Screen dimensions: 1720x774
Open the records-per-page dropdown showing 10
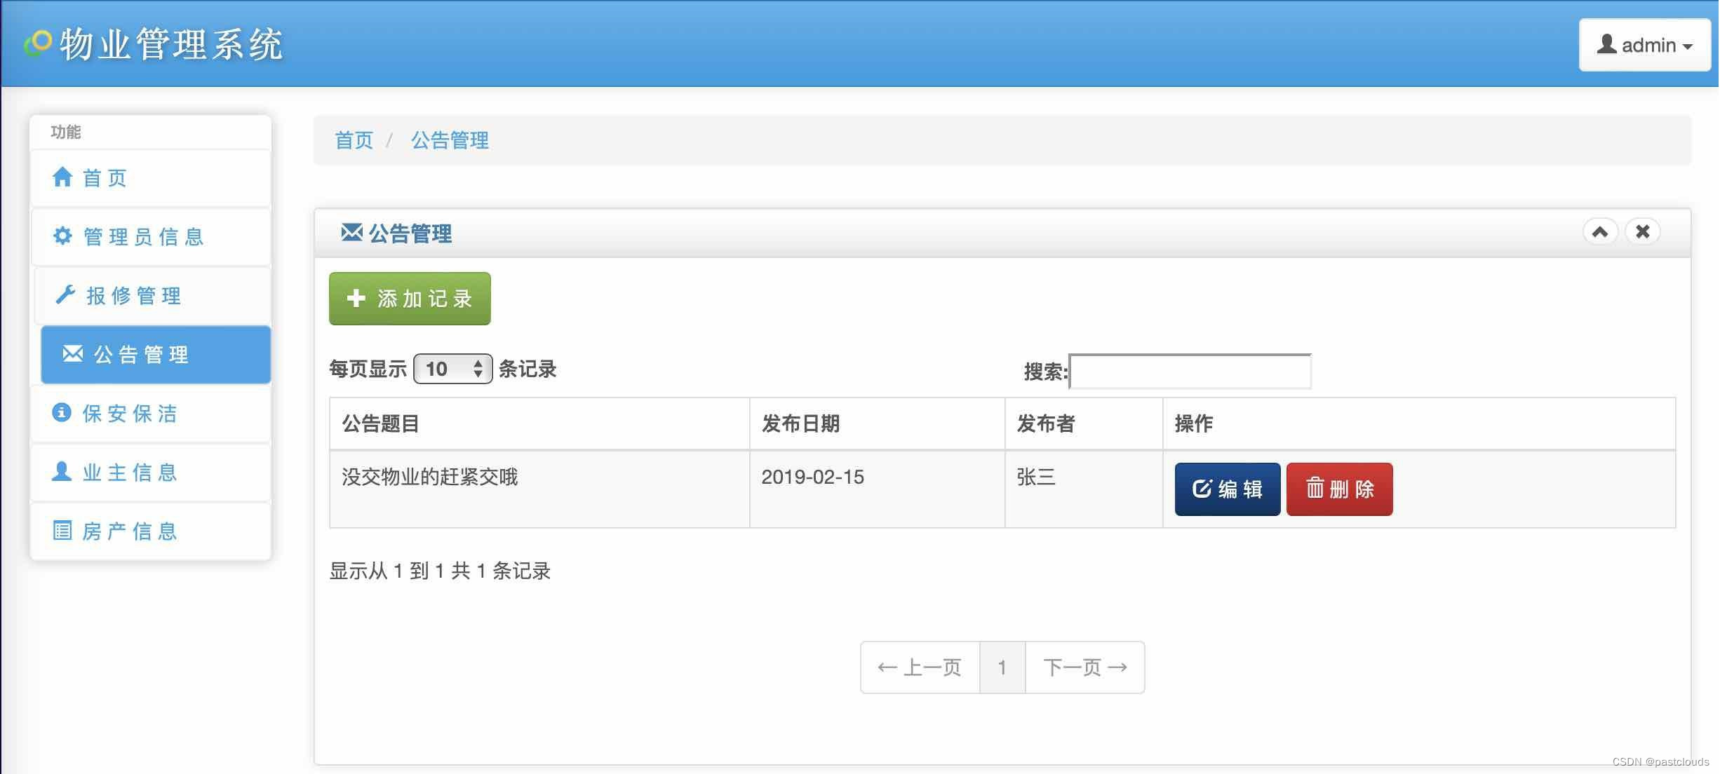pyautogui.click(x=453, y=369)
